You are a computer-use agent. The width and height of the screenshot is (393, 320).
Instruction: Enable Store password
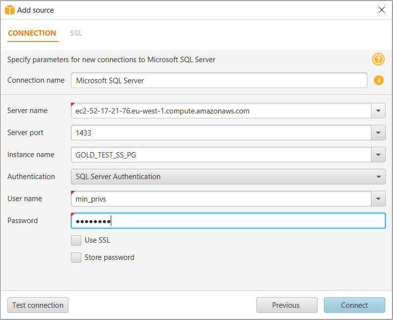76,257
